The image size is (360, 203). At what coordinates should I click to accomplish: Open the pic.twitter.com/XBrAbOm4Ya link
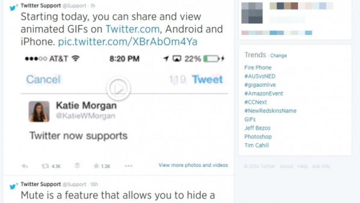point(128,42)
